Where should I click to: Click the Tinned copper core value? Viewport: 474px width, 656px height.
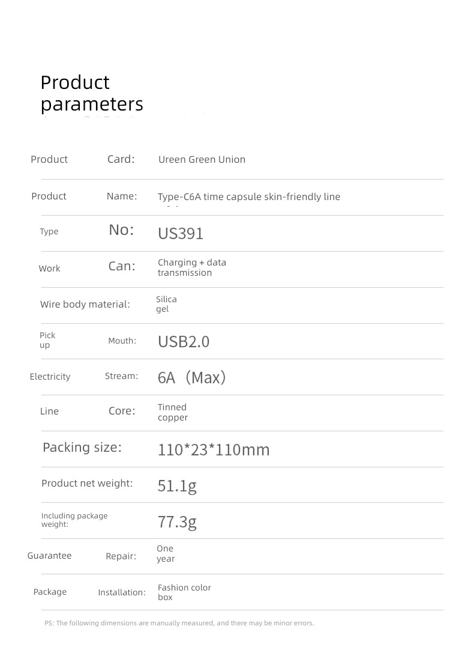coord(173,413)
